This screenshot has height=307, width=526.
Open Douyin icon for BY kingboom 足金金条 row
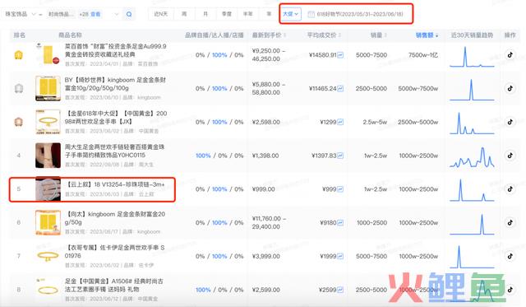(x=510, y=88)
